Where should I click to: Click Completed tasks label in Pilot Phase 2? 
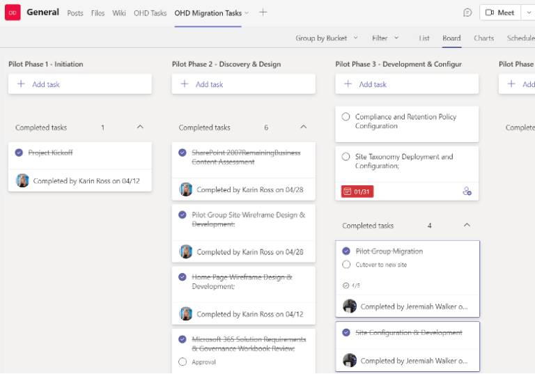coord(204,127)
